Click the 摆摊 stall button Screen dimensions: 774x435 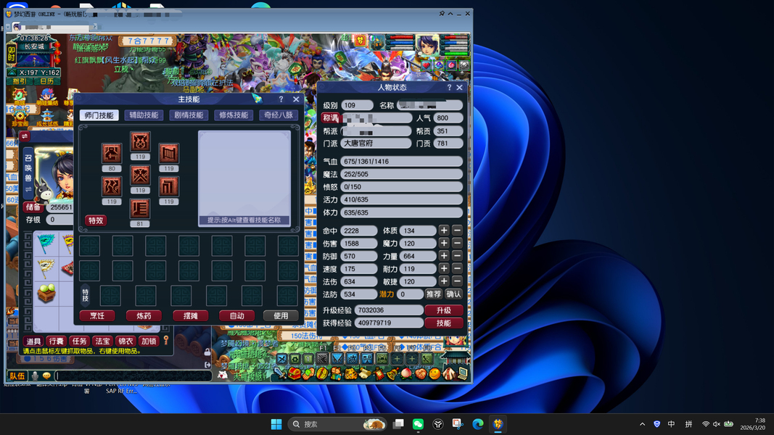click(191, 315)
